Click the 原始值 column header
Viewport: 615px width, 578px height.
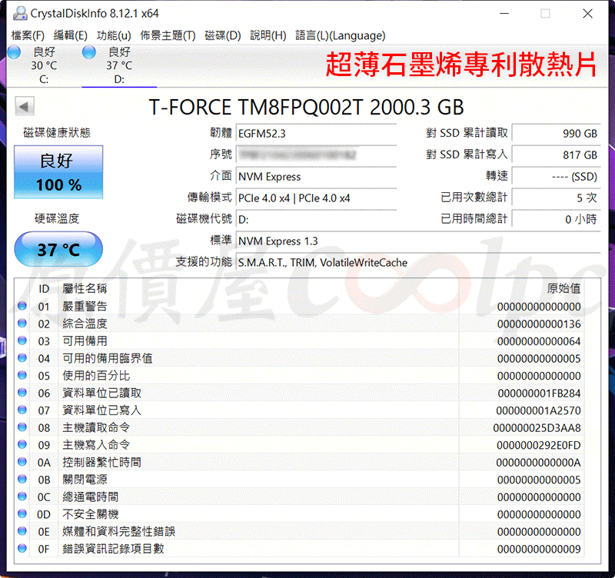(563, 288)
